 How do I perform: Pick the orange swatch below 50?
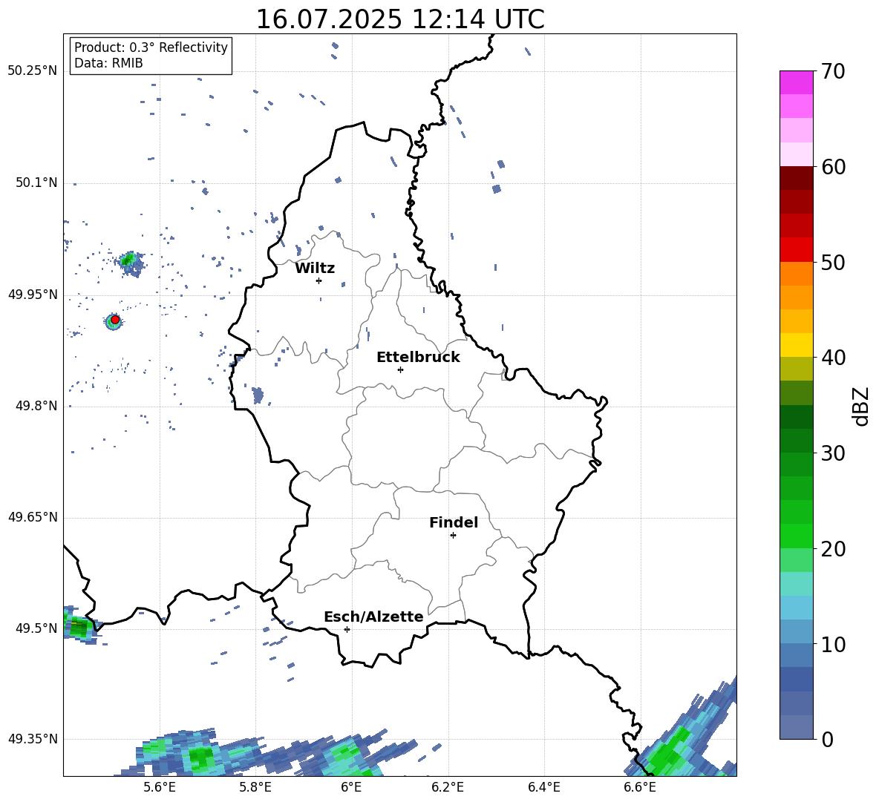point(796,274)
